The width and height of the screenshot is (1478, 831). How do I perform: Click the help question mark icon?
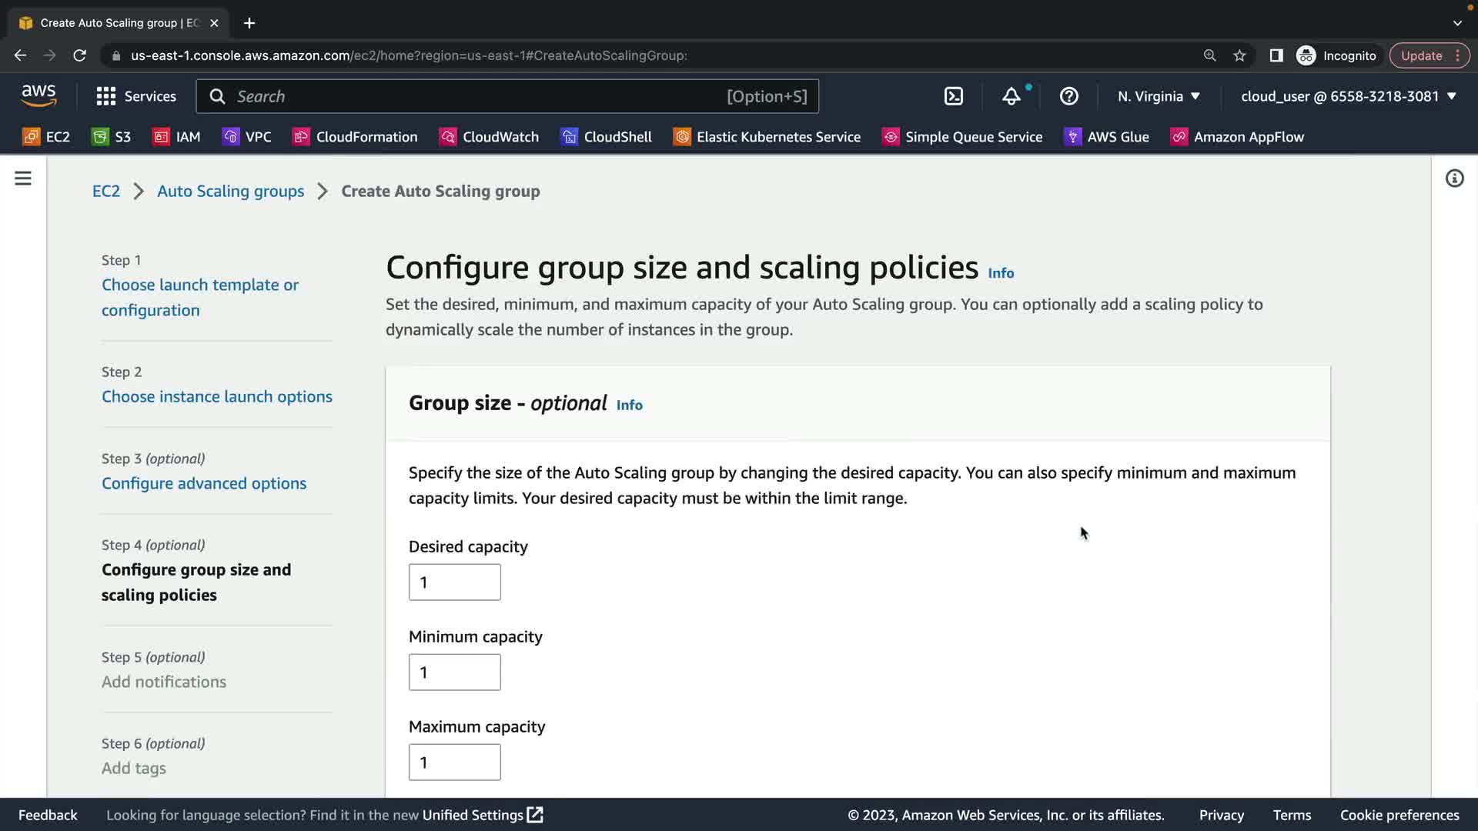(x=1068, y=96)
